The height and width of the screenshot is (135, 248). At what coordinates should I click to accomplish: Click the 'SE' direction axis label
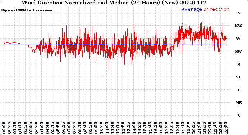pyautogui.click(x=239, y=77)
